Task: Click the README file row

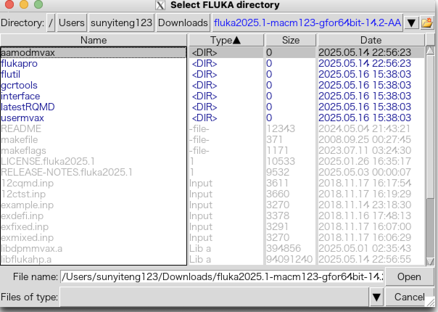Action: tap(21, 129)
